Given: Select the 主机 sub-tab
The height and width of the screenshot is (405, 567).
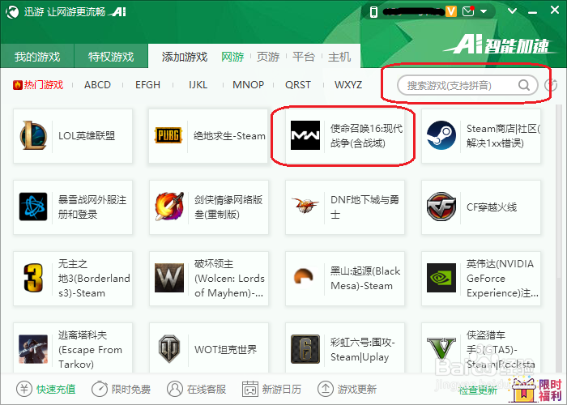Looking at the screenshot, I should 339,57.
